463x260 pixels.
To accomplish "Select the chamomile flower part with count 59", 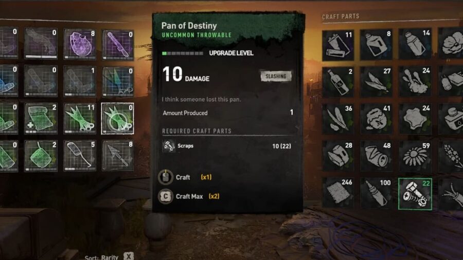I will [415, 156].
